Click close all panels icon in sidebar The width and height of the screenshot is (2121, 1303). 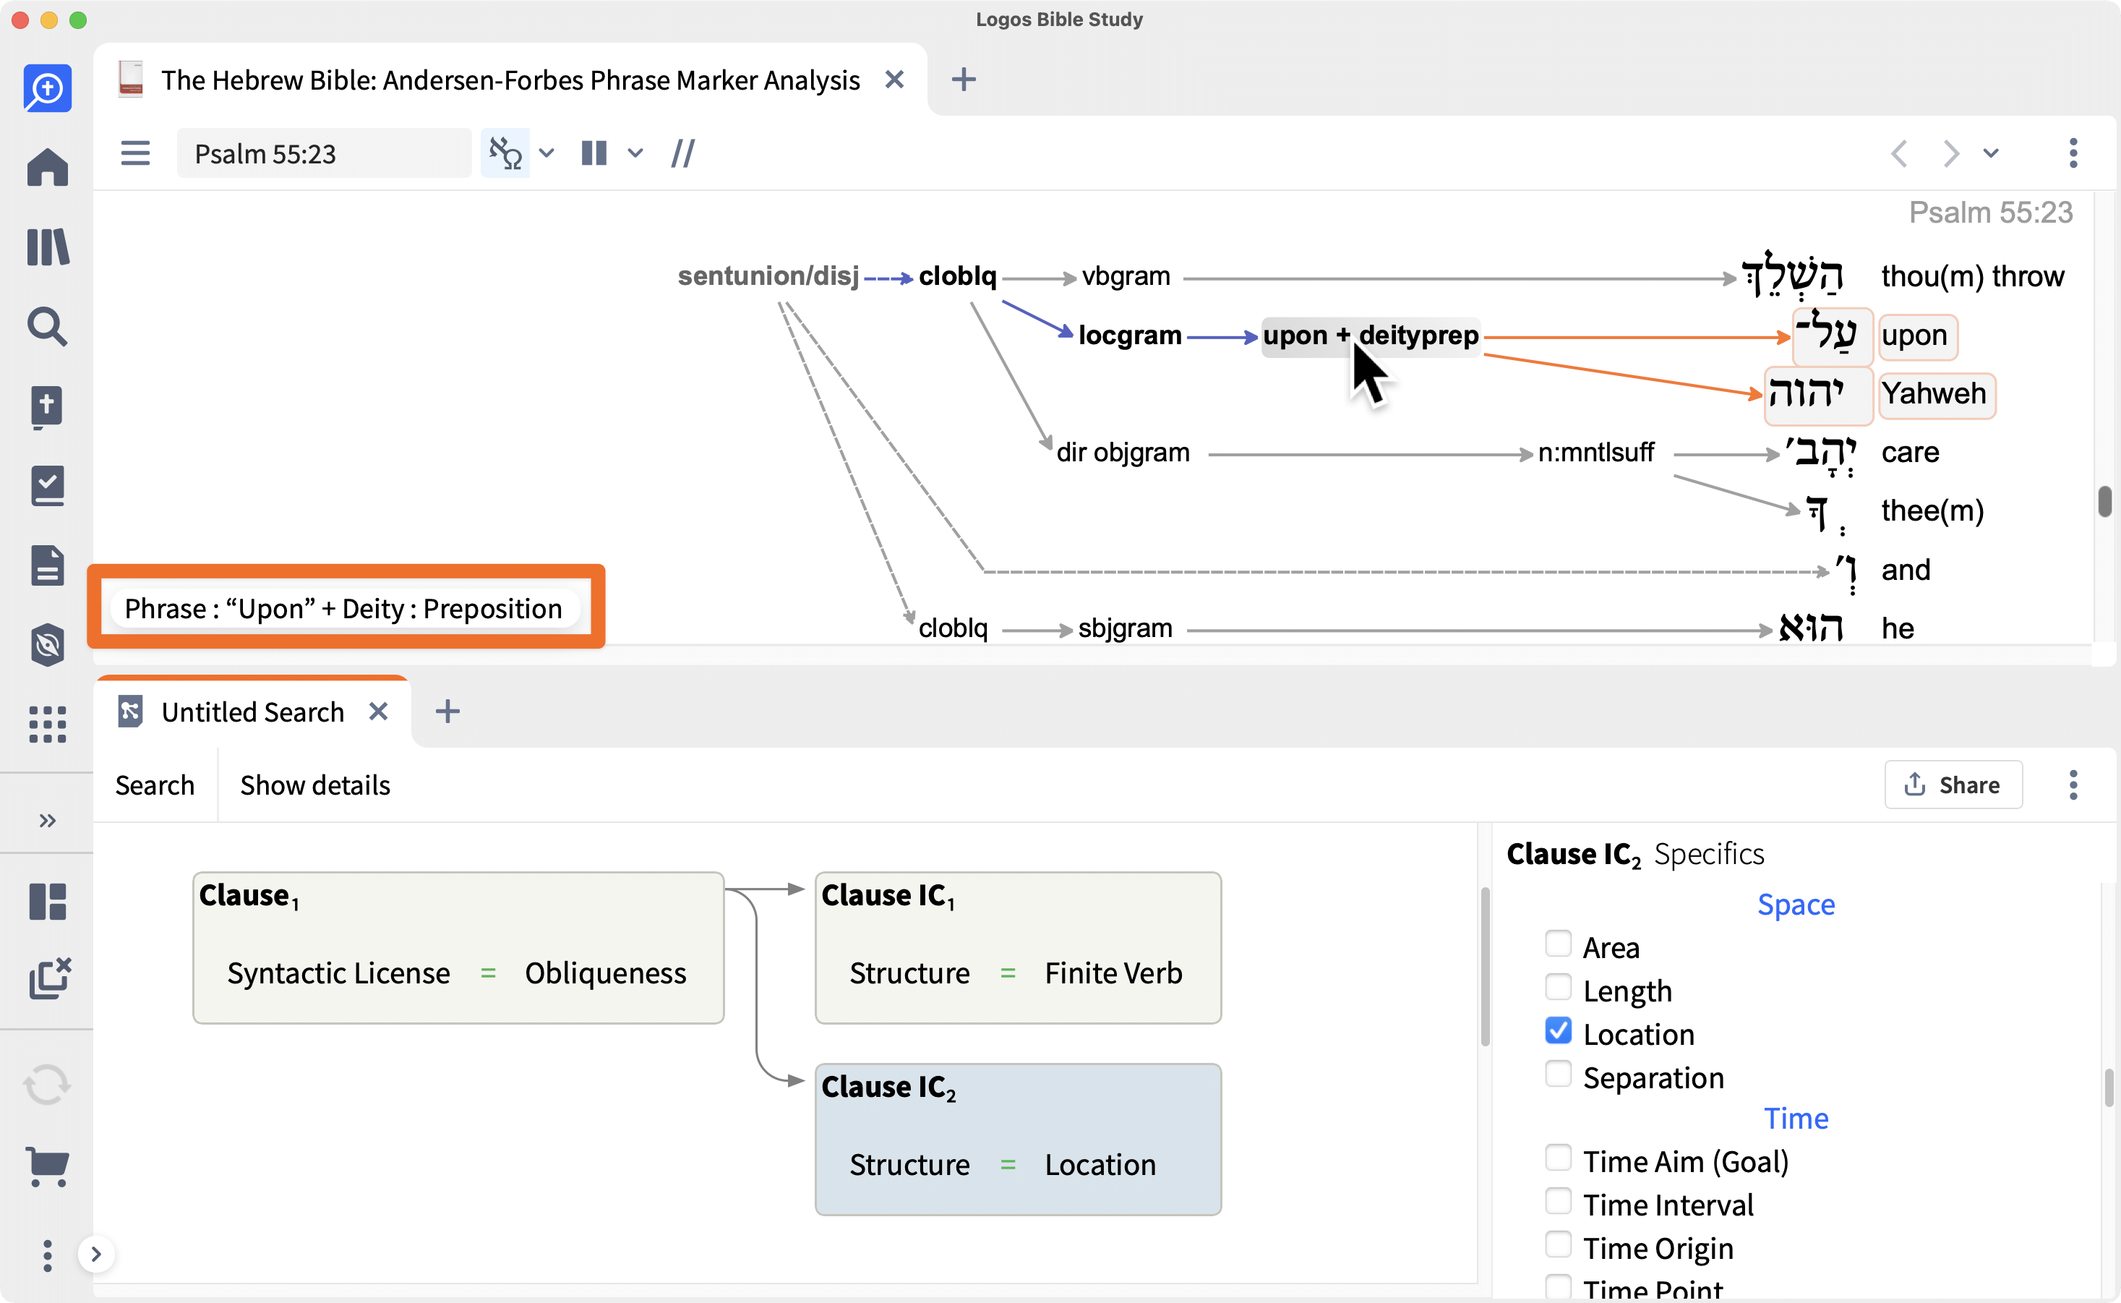(49, 979)
